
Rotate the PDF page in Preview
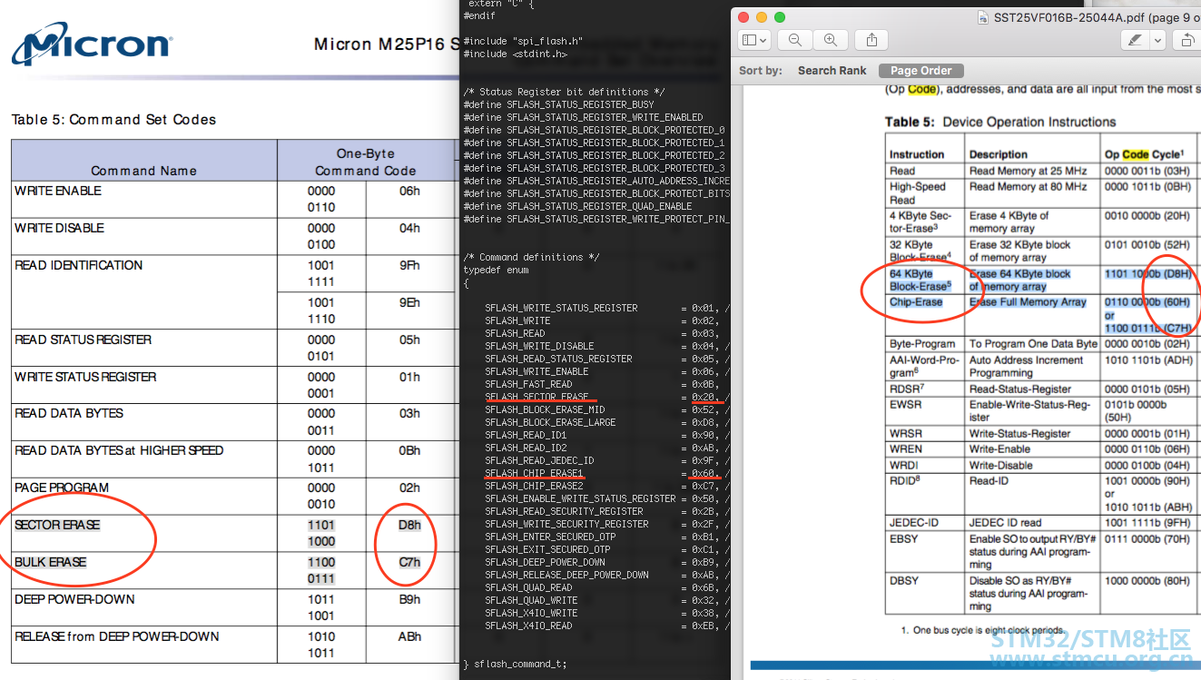pos(1187,40)
